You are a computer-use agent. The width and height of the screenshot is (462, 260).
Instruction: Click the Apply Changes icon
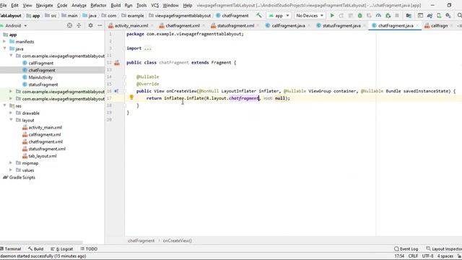[341, 15]
